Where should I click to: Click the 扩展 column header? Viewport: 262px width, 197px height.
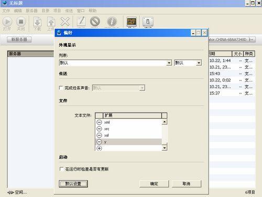click(132, 116)
